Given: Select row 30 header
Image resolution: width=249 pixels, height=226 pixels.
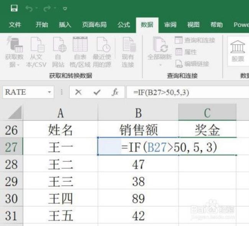Looking at the screenshot, I should (11, 198).
